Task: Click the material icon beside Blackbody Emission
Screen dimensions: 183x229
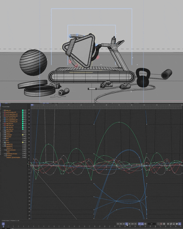Action: tap(6, 154)
